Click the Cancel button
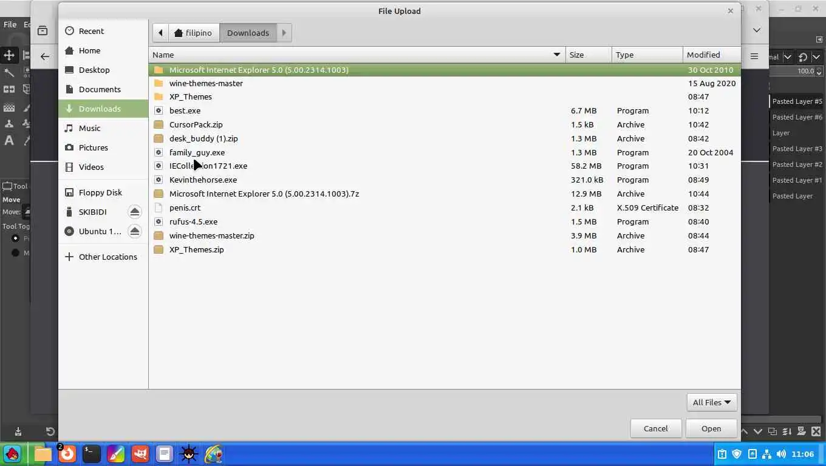 (655, 428)
